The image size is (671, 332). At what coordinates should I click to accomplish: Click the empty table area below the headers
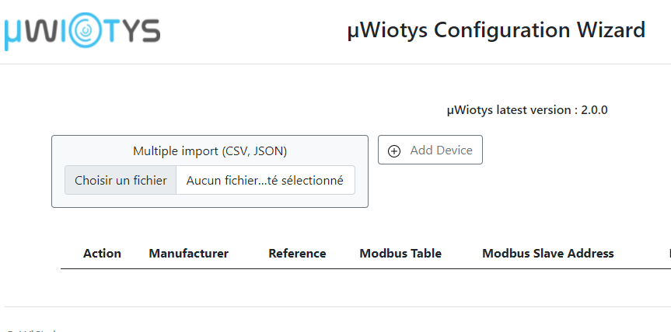tap(366, 287)
